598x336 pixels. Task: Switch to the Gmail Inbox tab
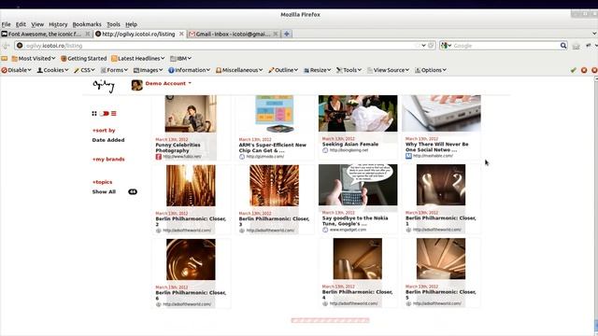point(234,34)
